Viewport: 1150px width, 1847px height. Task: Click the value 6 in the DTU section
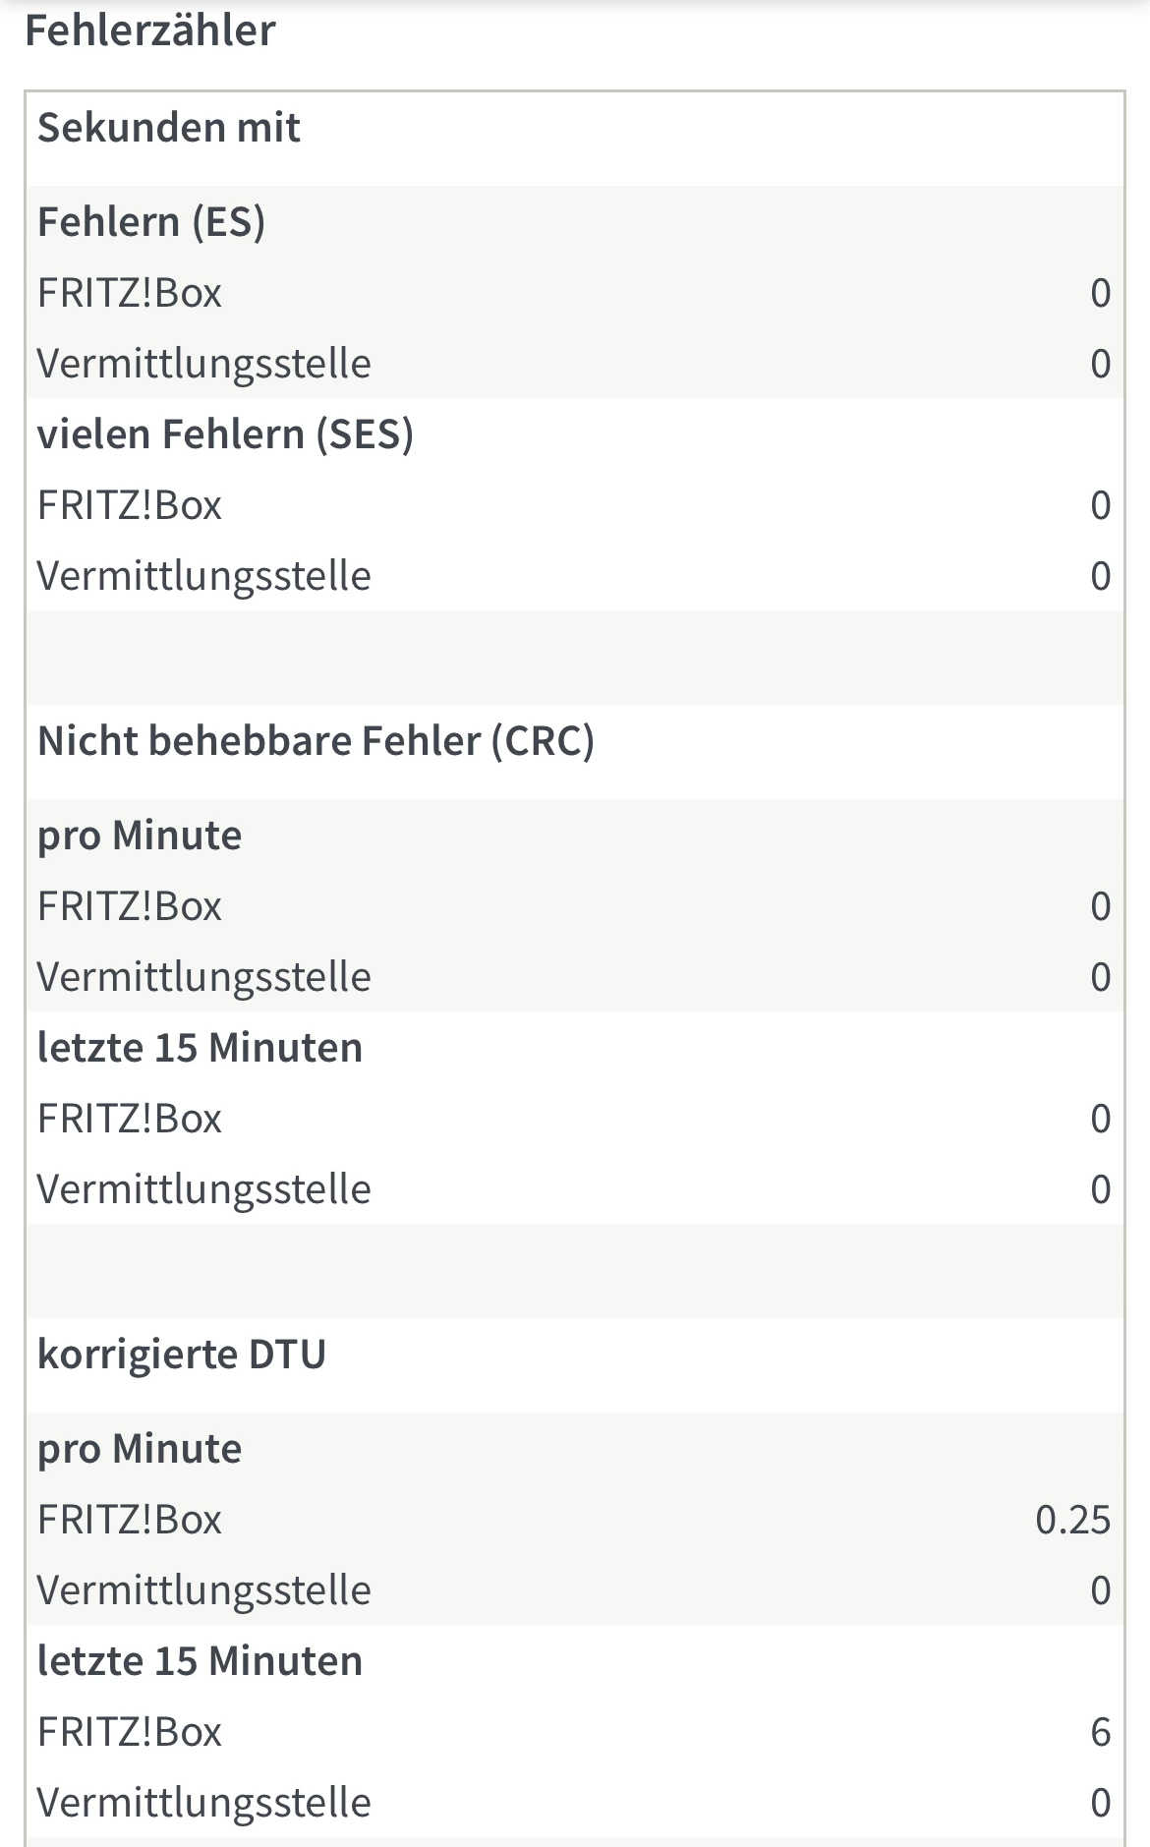tap(1100, 1732)
